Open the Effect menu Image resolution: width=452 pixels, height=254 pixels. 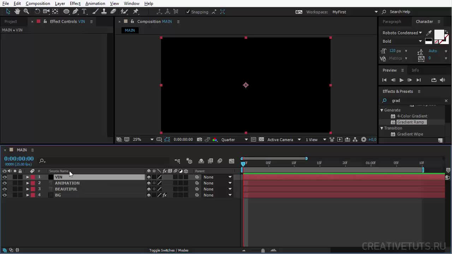[x=75, y=4]
